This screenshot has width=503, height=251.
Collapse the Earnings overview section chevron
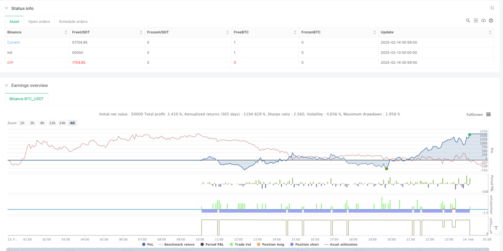point(7,85)
